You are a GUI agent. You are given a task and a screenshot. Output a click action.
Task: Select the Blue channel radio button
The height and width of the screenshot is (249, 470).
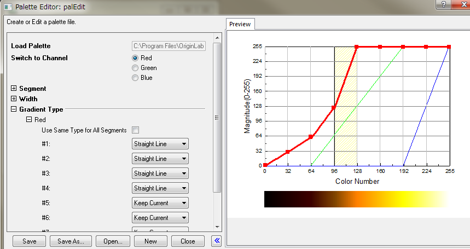coord(135,78)
